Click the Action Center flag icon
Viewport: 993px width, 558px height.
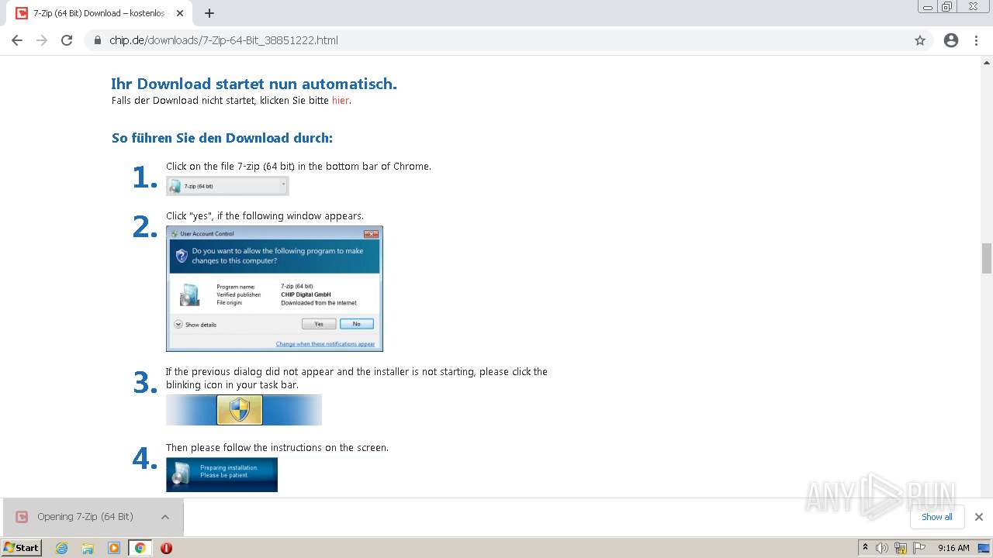pos(919,548)
